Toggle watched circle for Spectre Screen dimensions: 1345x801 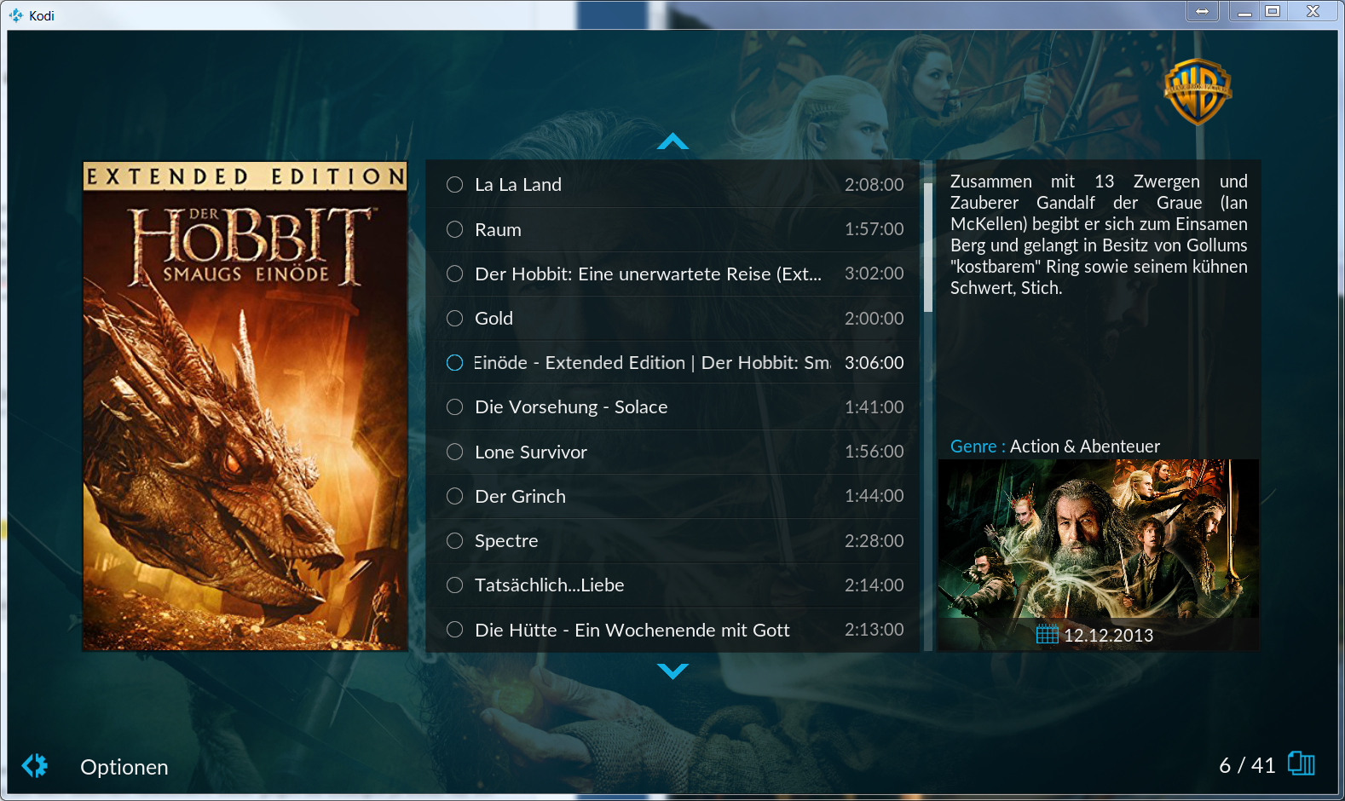tap(455, 540)
